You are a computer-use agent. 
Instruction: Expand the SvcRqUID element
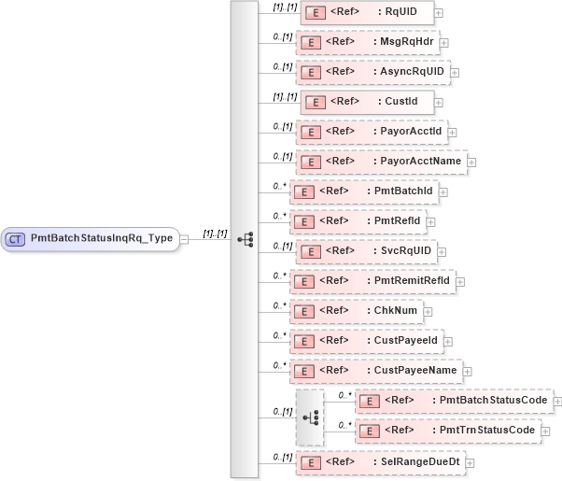[x=442, y=252]
